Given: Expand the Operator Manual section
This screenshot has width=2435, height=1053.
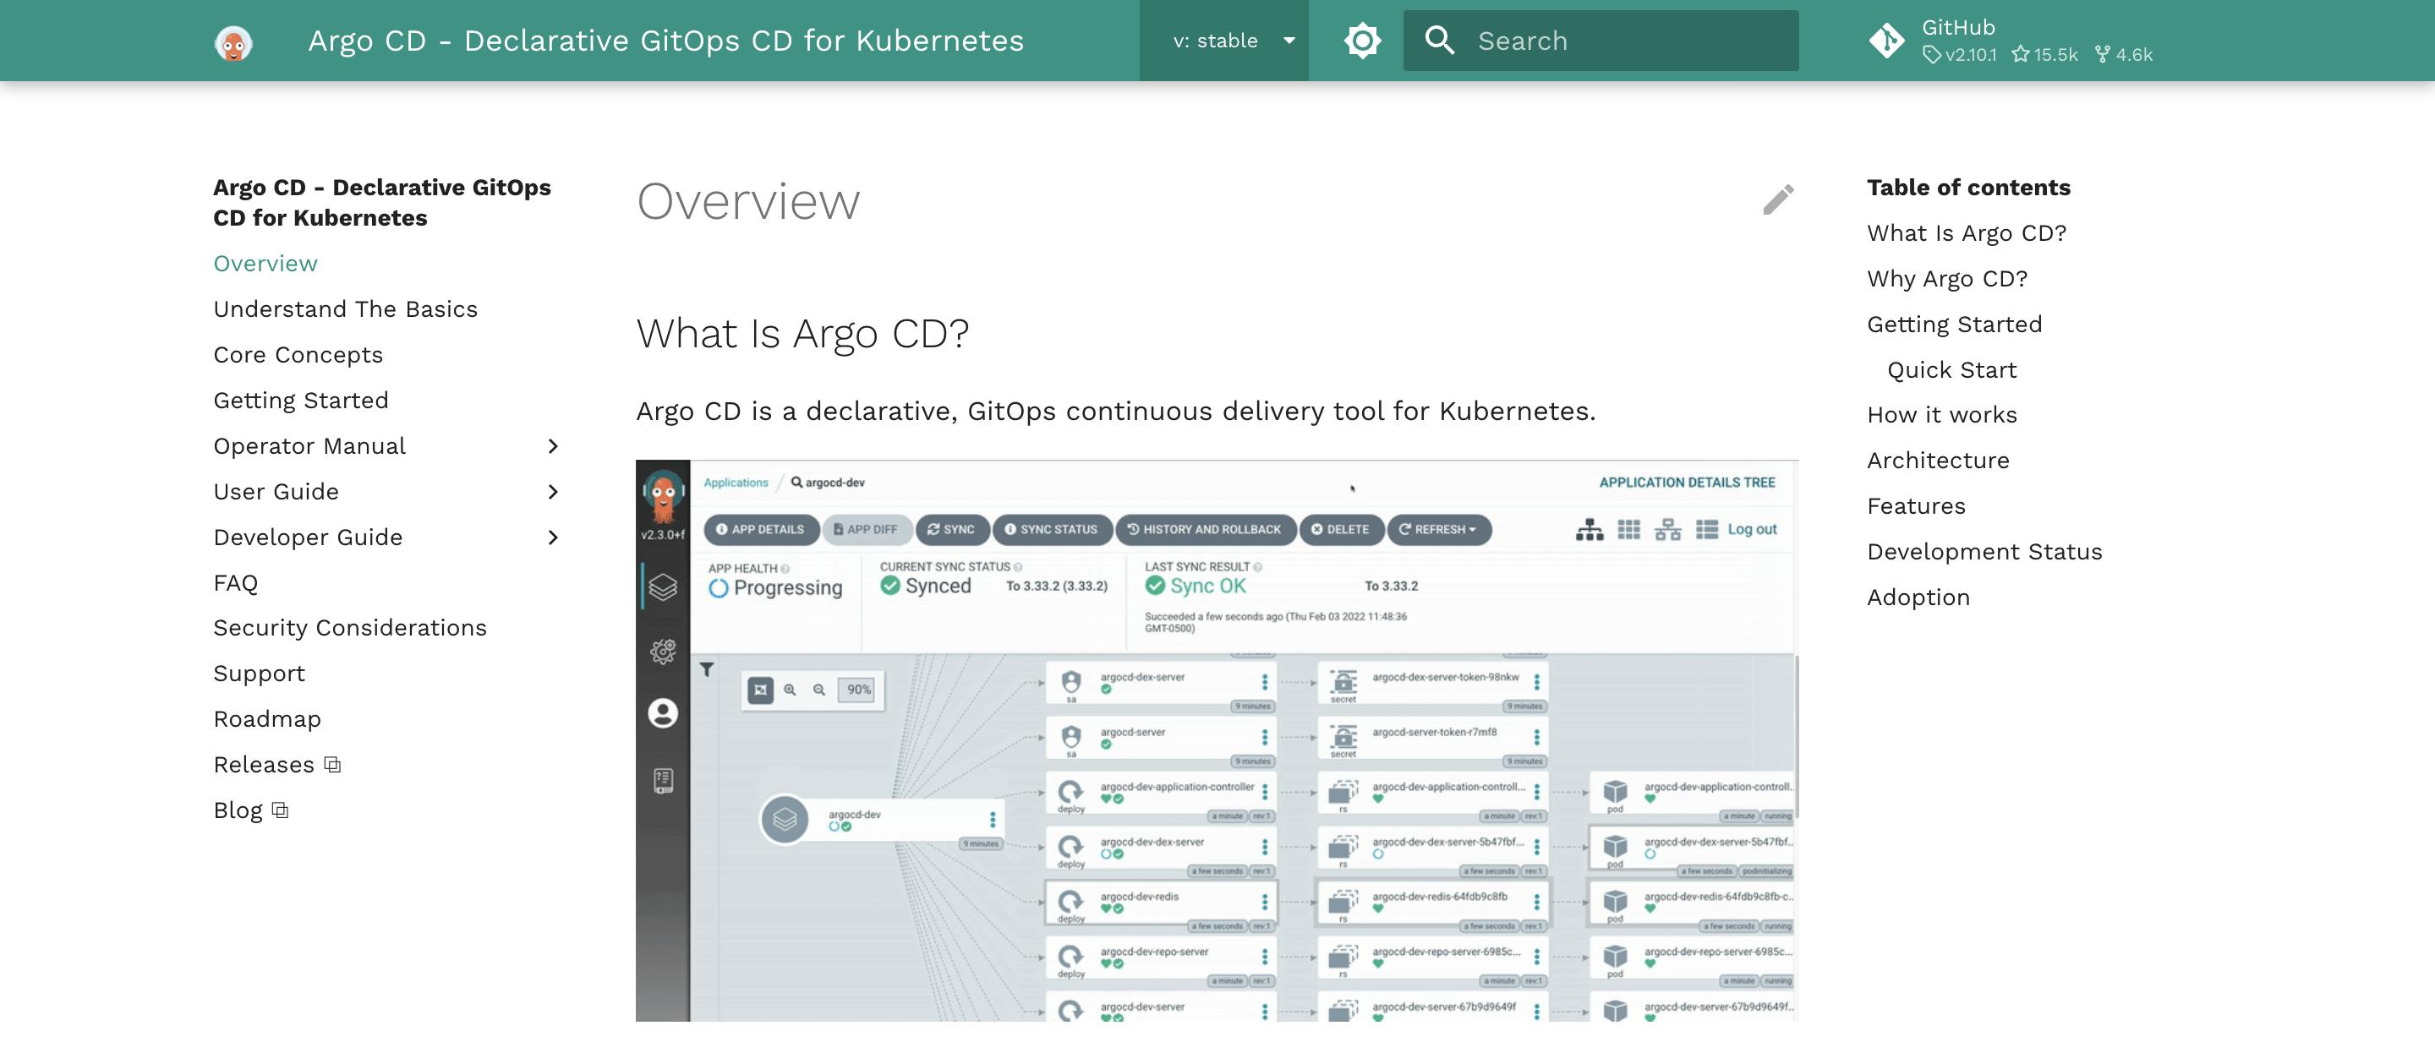Looking at the screenshot, I should click(x=553, y=446).
